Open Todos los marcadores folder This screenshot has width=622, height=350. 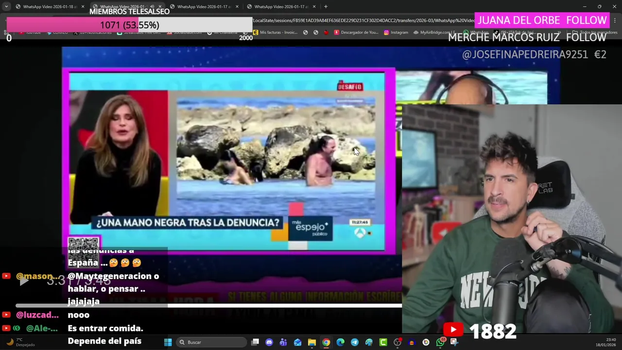[596, 33]
